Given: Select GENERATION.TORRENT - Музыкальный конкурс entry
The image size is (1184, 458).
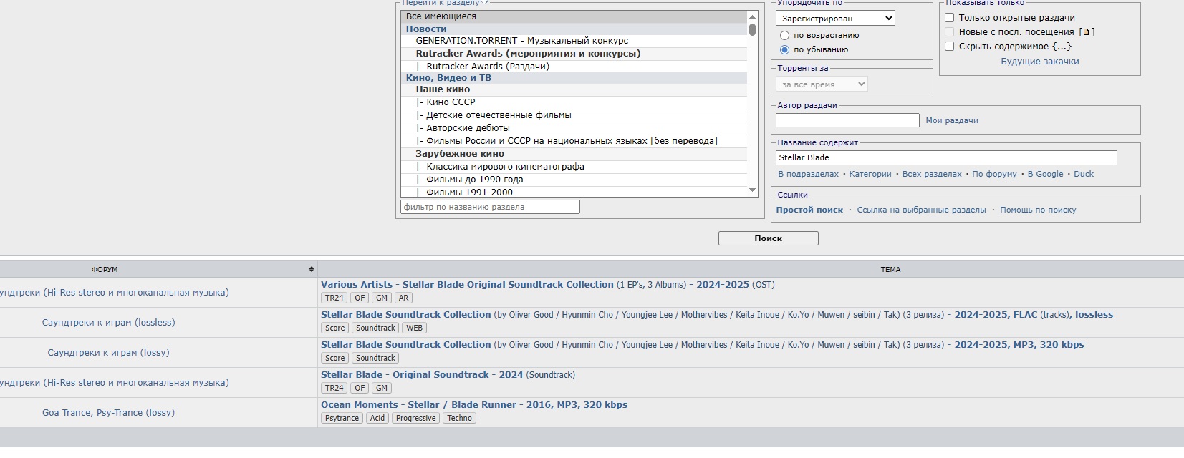Looking at the screenshot, I should pyautogui.click(x=574, y=41).
